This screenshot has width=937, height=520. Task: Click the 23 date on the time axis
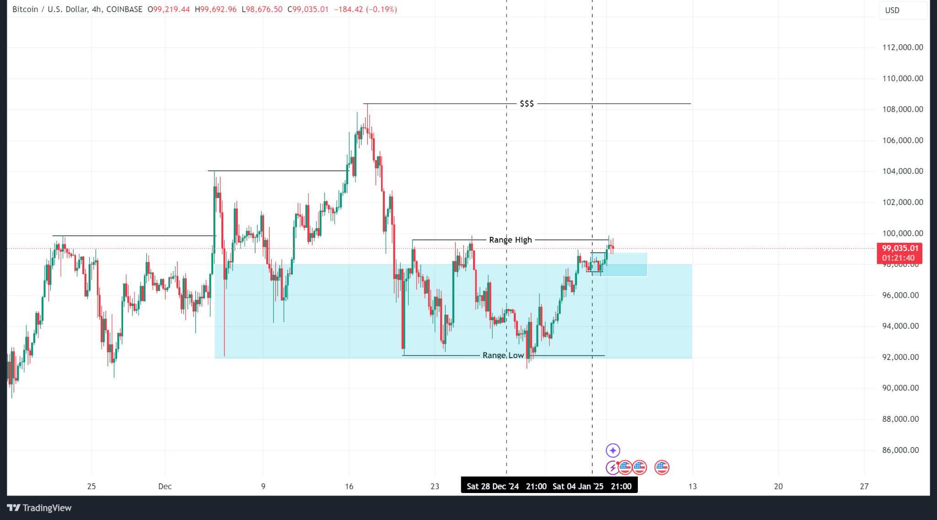pos(435,486)
